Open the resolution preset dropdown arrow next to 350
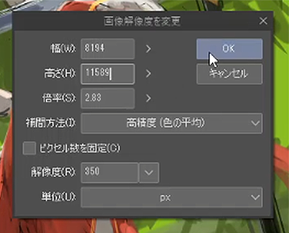This screenshot has height=233, width=289. coord(149,172)
